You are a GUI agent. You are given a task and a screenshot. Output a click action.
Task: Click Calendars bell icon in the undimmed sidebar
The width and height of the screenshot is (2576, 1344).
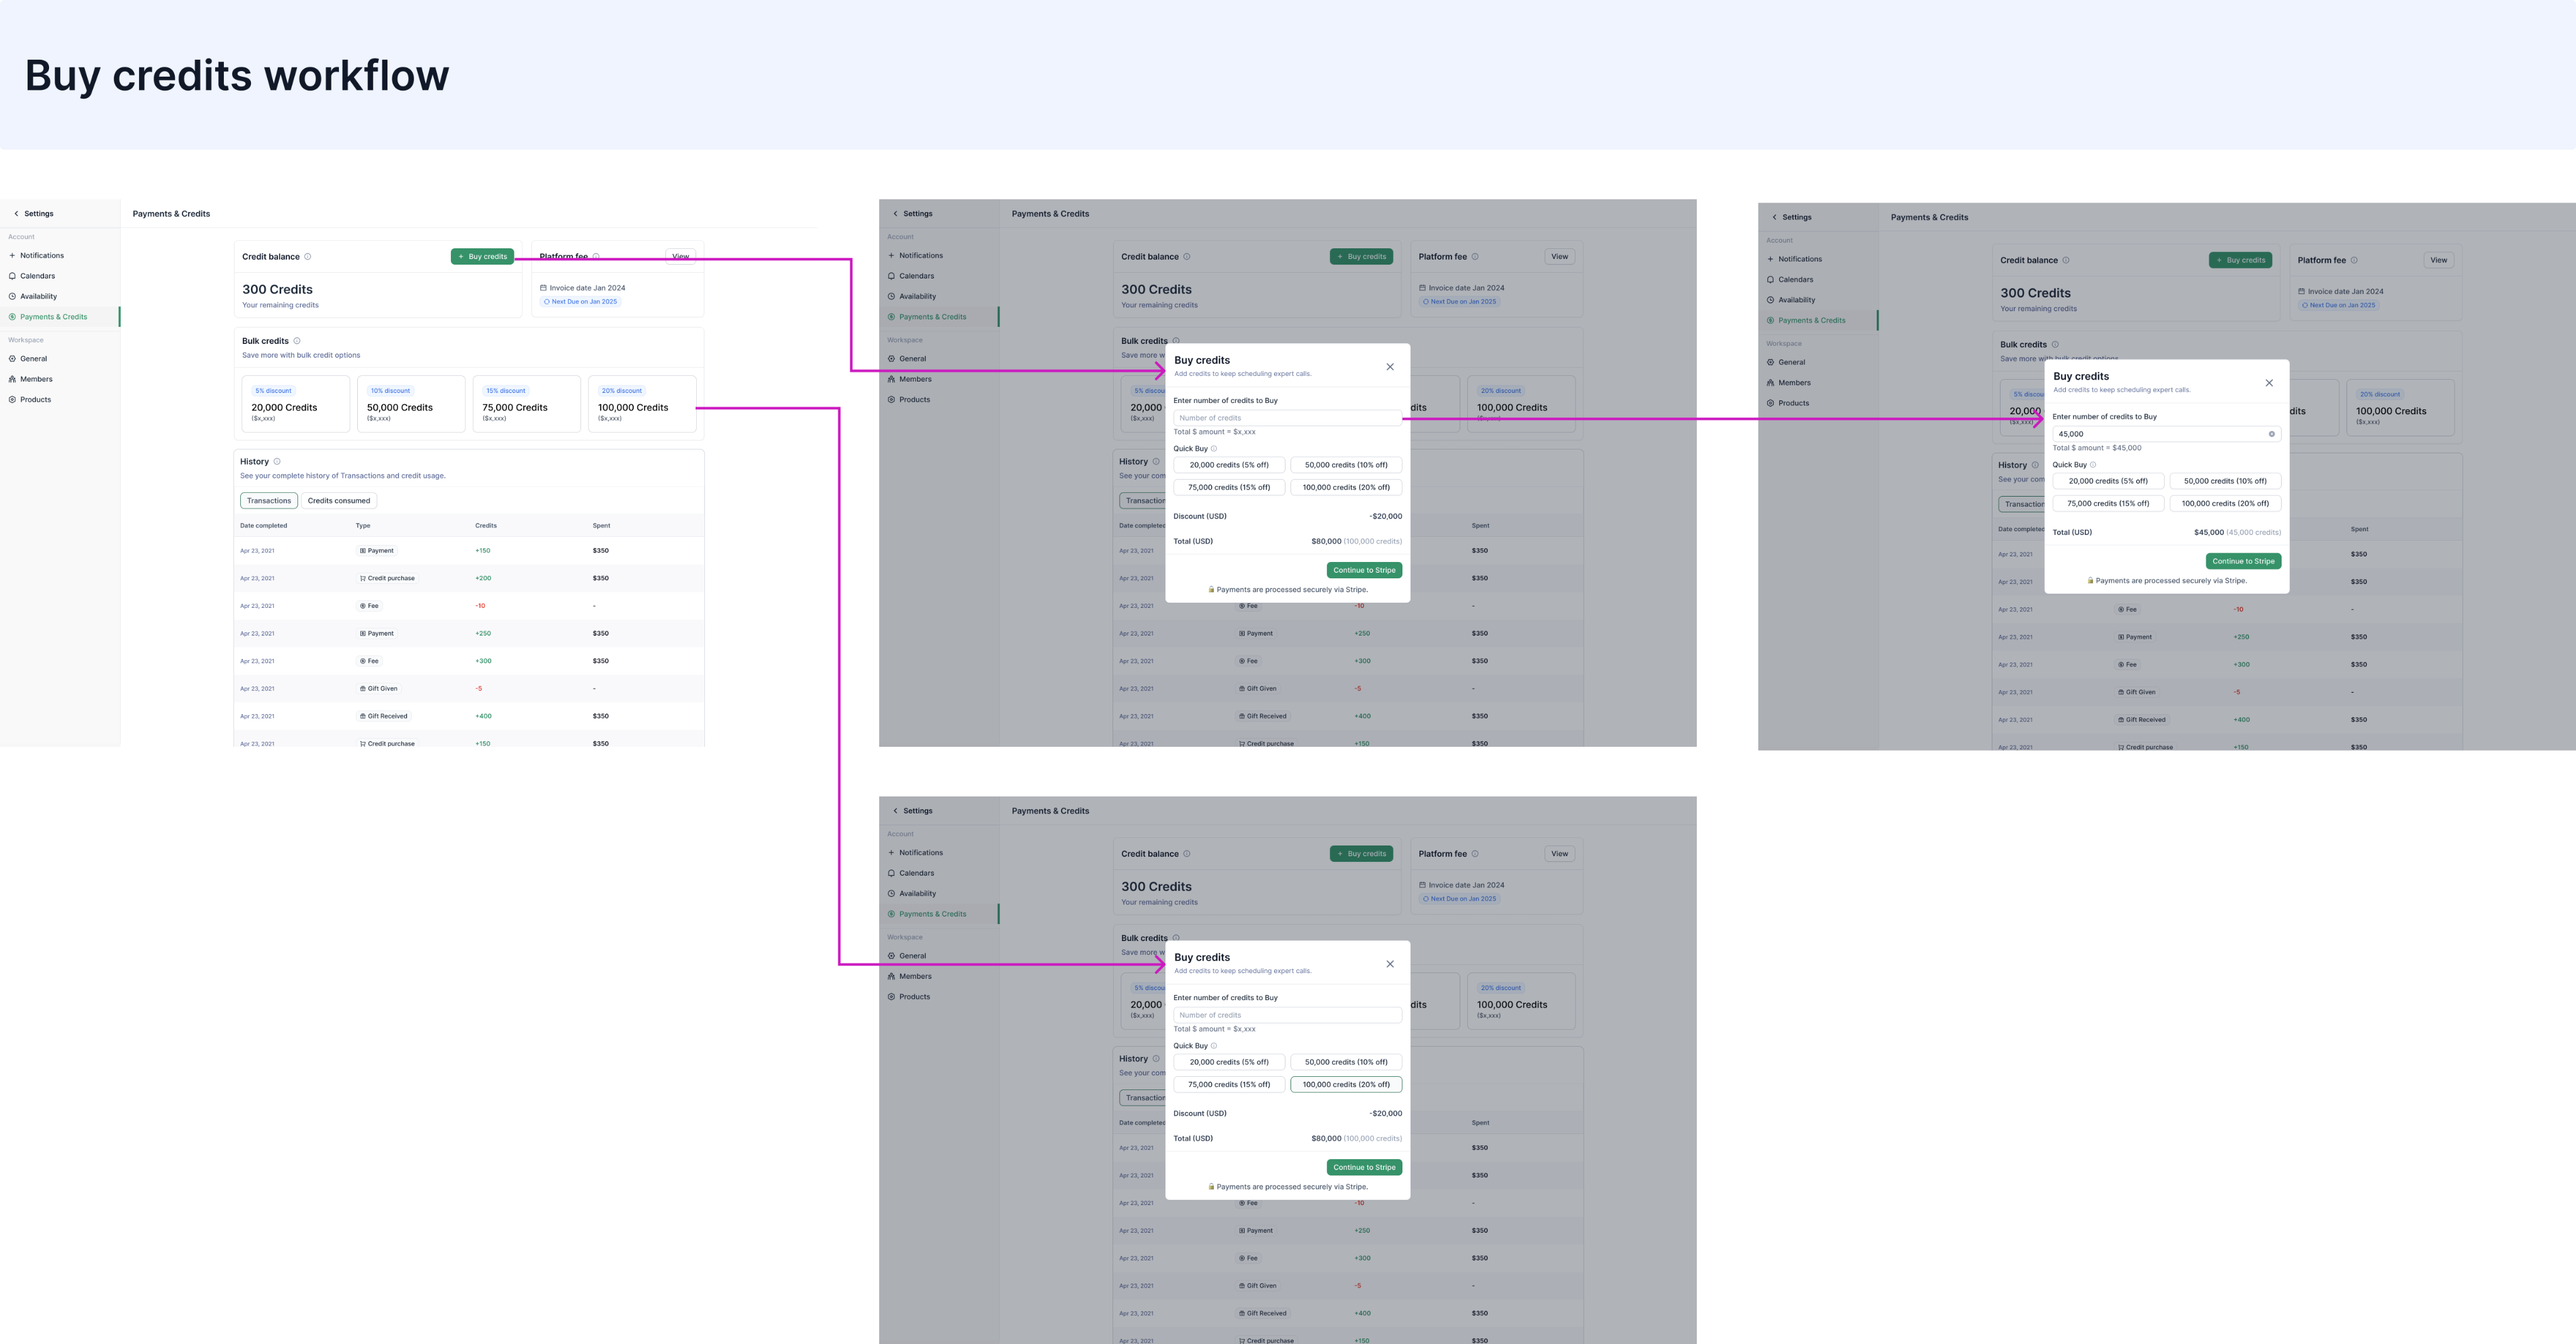click(x=12, y=276)
